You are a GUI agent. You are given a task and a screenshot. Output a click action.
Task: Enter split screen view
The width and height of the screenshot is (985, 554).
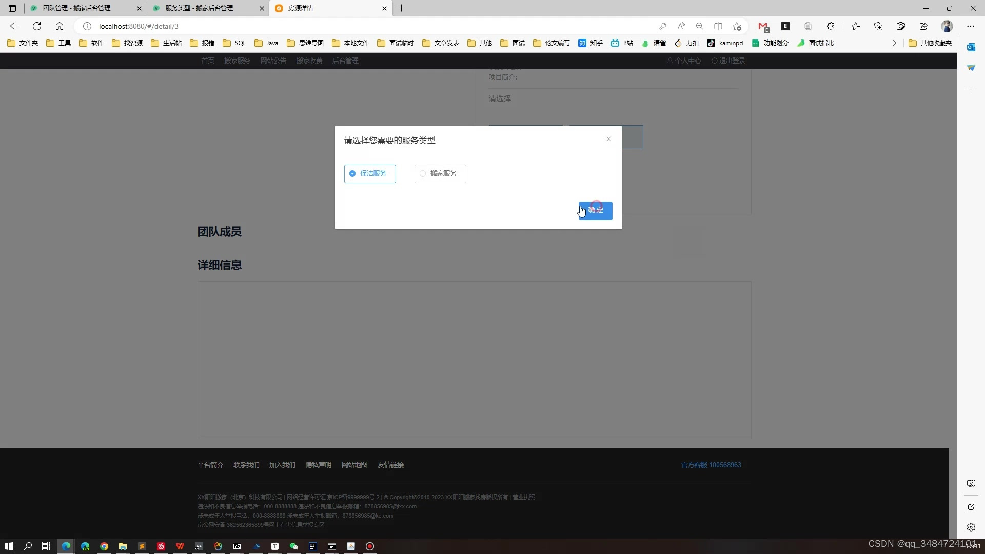click(x=718, y=26)
